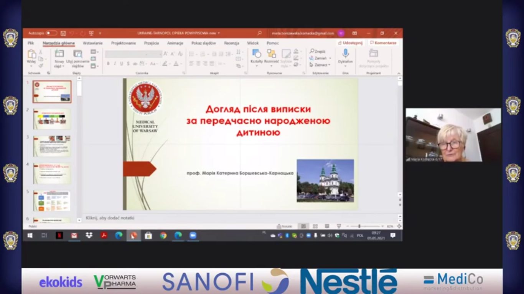Toggle the Autozapis autosave switch
This screenshot has width=524, height=294.
click(51, 33)
